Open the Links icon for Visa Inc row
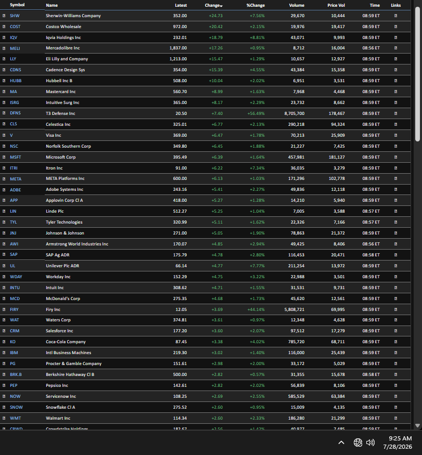This screenshot has width=422, height=455. 395,135
